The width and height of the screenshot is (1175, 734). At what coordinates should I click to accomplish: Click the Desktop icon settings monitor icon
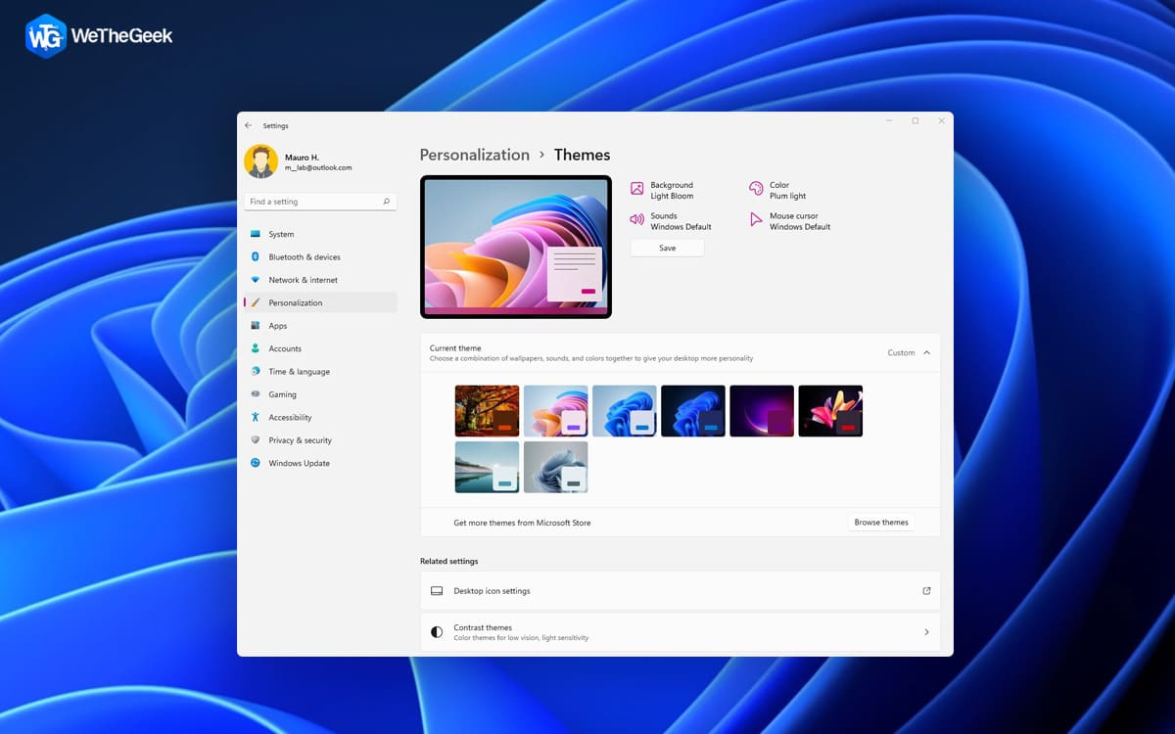(437, 591)
